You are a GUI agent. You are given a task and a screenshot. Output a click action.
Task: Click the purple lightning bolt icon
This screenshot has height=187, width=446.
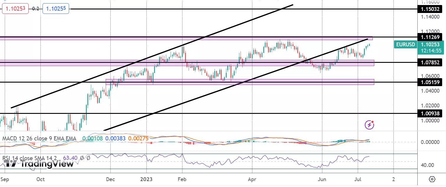[x=369, y=125]
